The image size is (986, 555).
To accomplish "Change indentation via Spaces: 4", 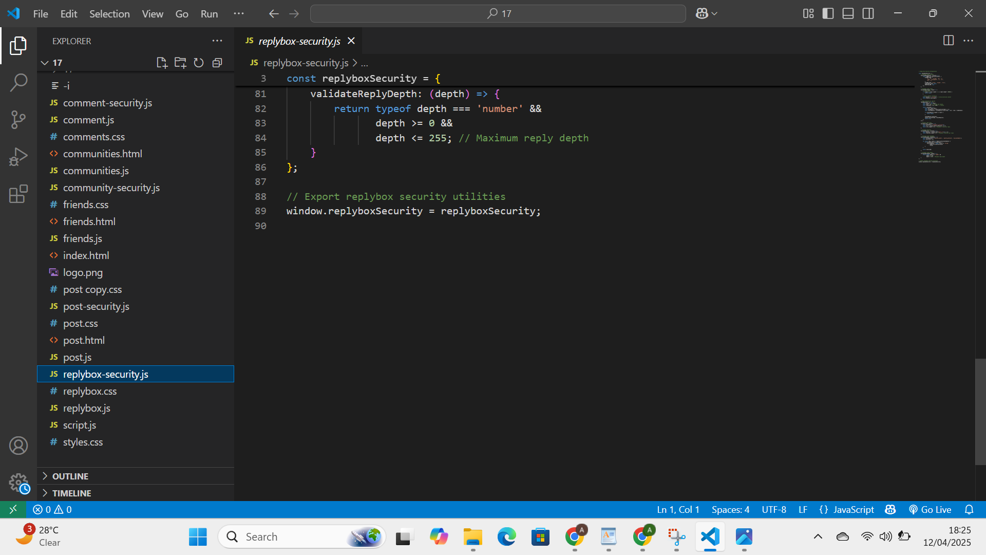I will [730, 509].
